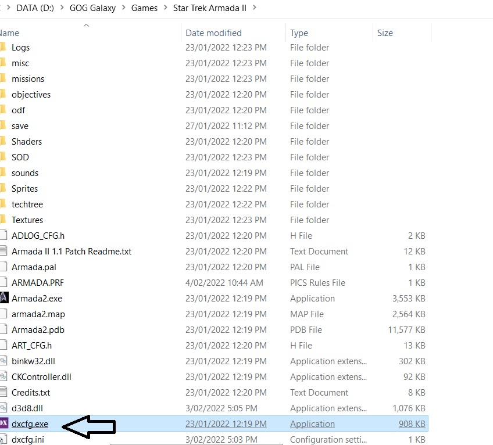
Task: Select the Armada2.pdb file
Action: point(38,329)
